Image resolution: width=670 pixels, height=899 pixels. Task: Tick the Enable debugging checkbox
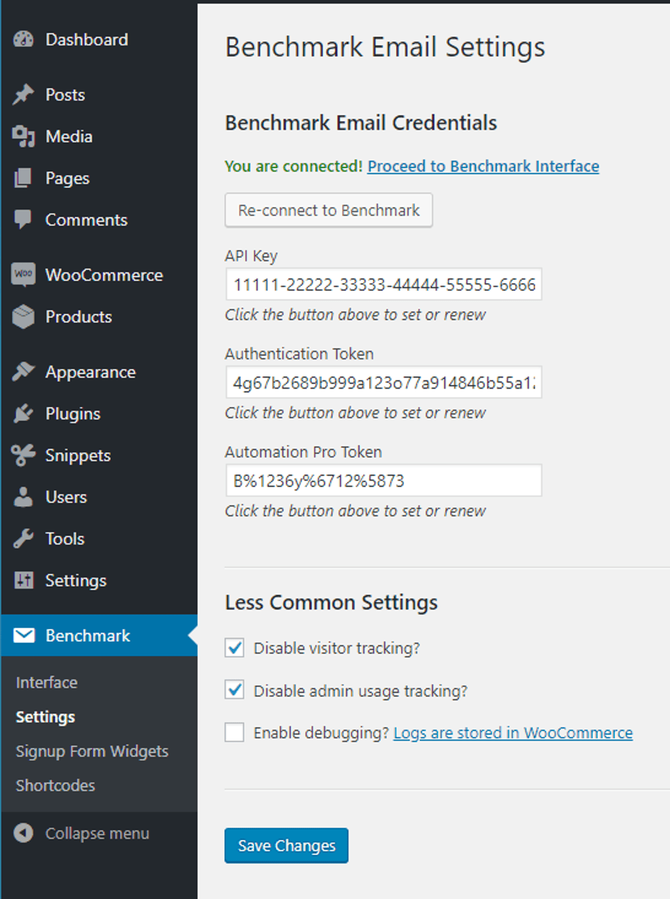coord(234,732)
